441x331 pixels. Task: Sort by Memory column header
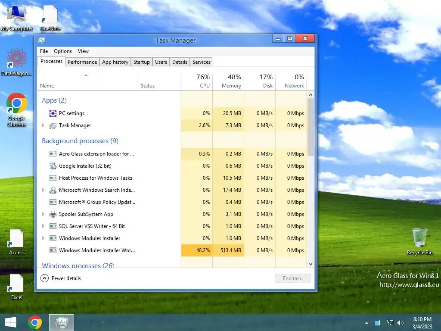pos(228,81)
